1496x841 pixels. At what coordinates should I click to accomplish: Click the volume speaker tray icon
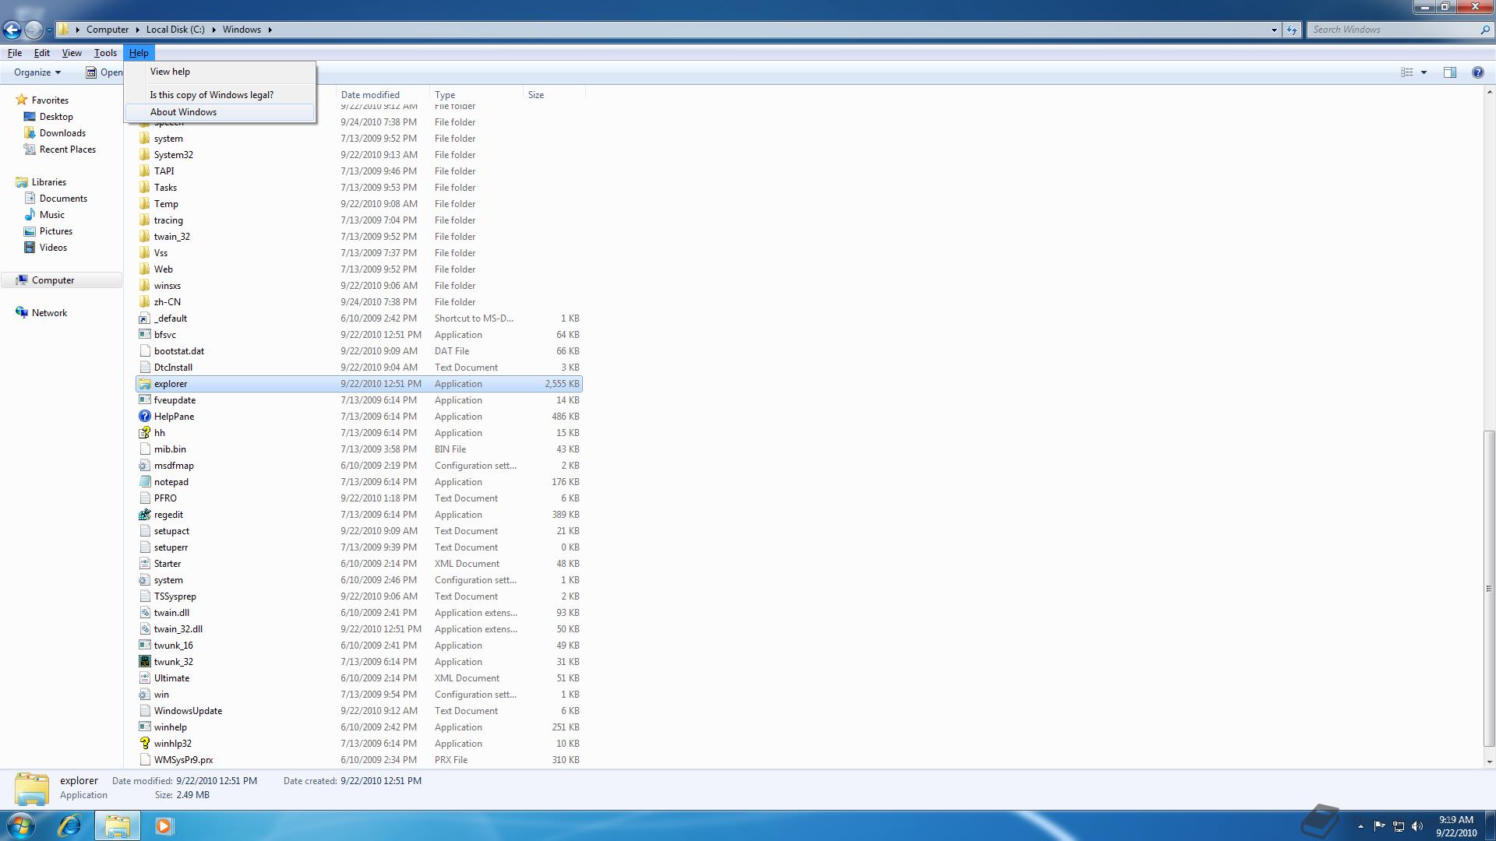(1417, 826)
